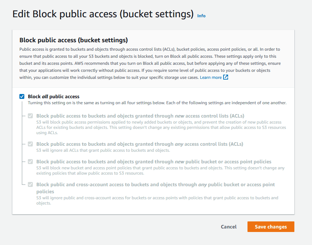Click the 'Turning this setting on' description text
Viewport: 312px width, 245px height.
point(157,103)
